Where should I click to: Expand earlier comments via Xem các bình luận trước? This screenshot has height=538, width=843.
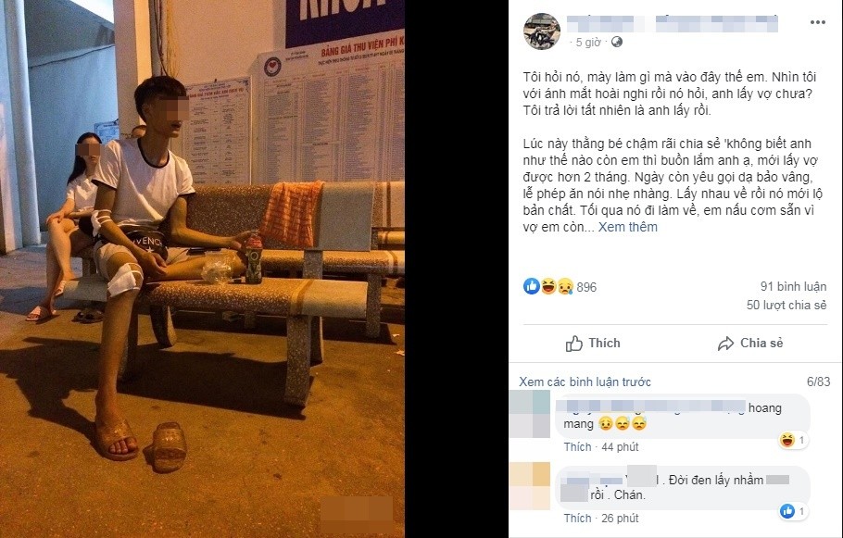585,382
